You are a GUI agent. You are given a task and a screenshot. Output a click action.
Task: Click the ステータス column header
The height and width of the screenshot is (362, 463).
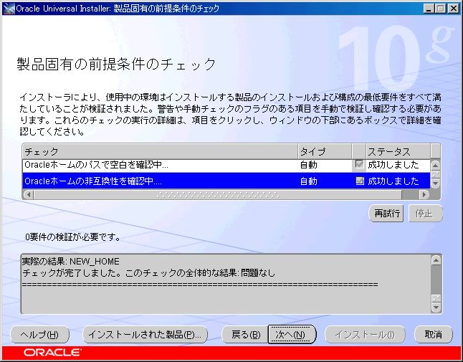tap(398, 151)
